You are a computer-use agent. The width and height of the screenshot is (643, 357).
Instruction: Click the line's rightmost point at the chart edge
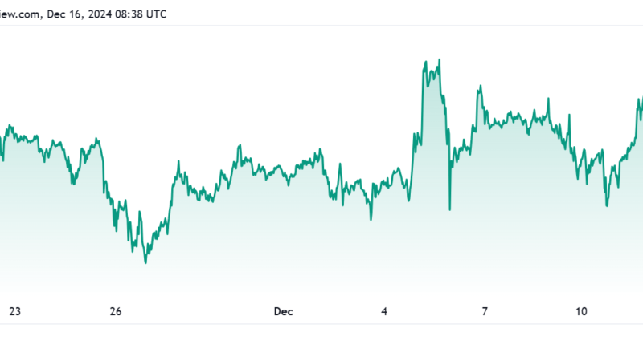641,99
